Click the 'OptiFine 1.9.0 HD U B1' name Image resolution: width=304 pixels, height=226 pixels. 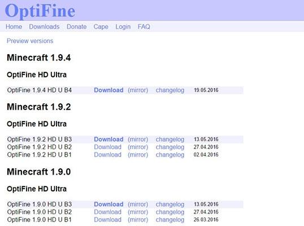(40, 220)
